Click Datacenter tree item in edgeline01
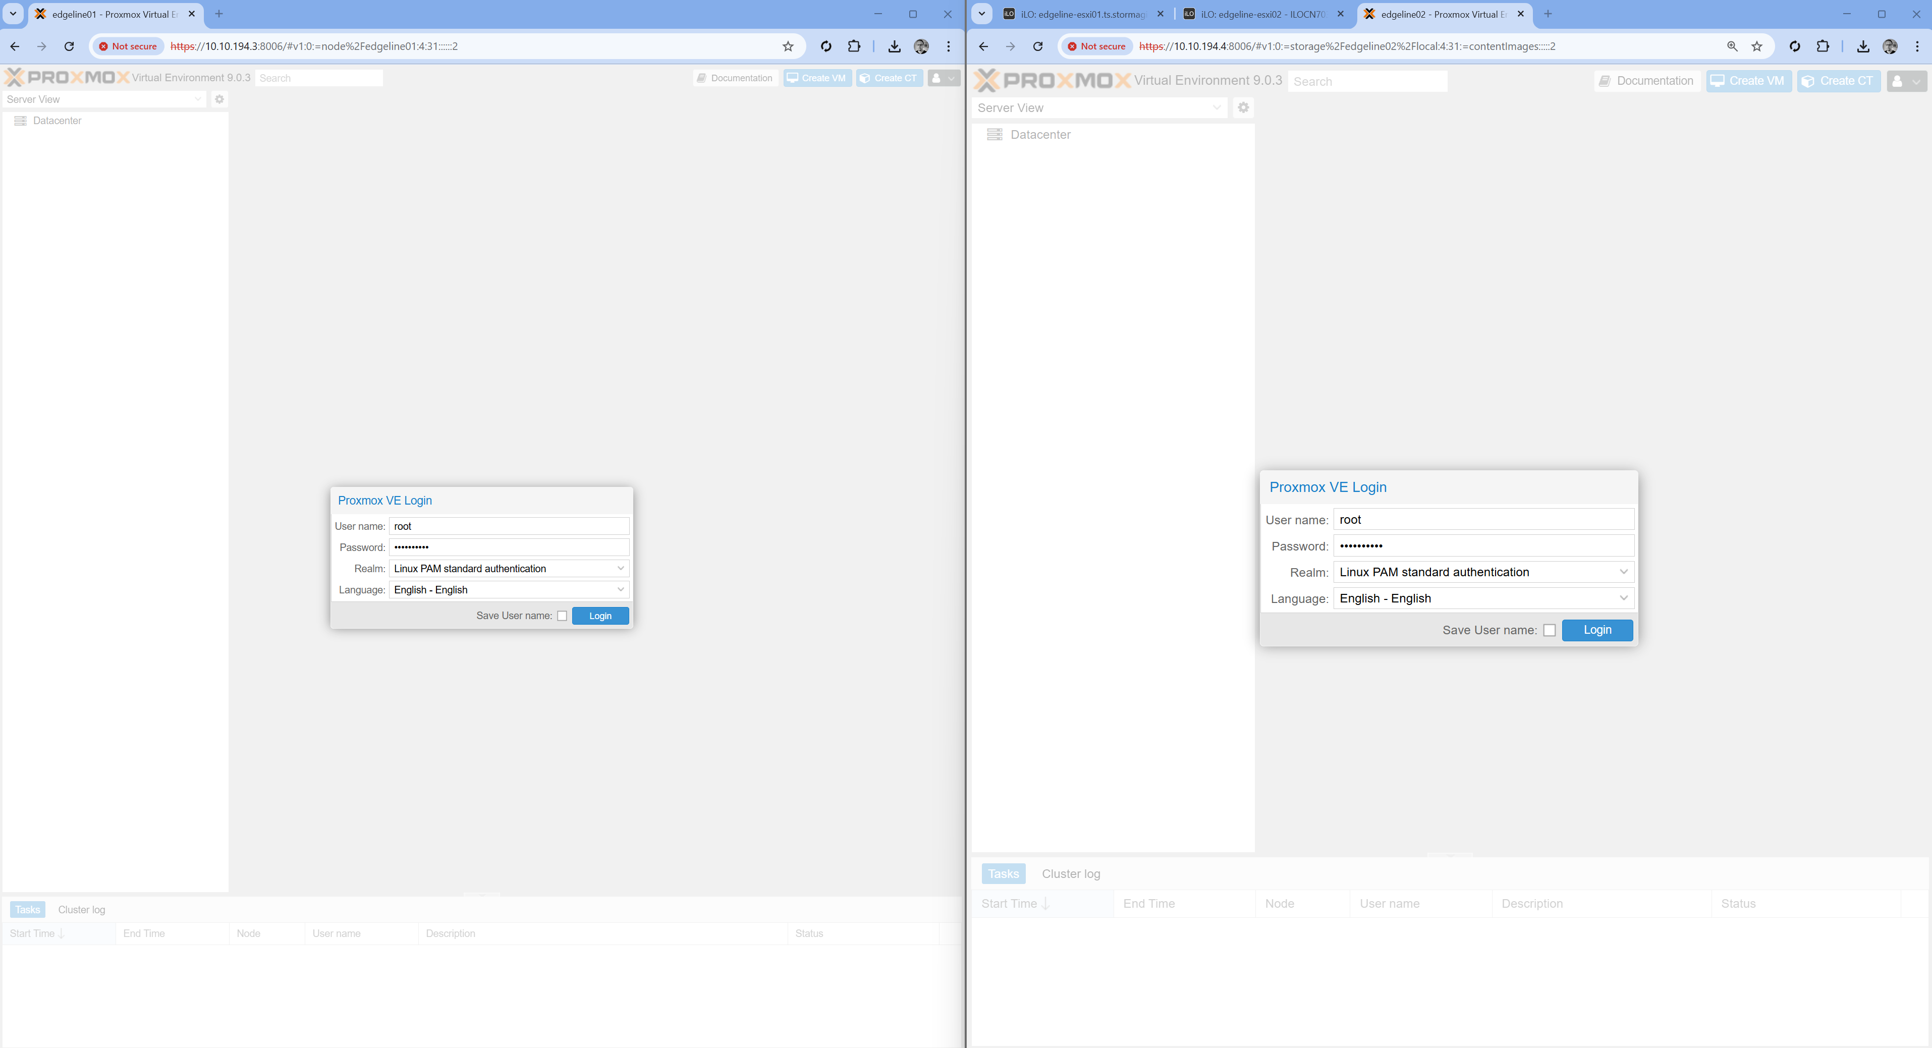Image resolution: width=1932 pixels, height=1048 pixels. tap(57, 121)
